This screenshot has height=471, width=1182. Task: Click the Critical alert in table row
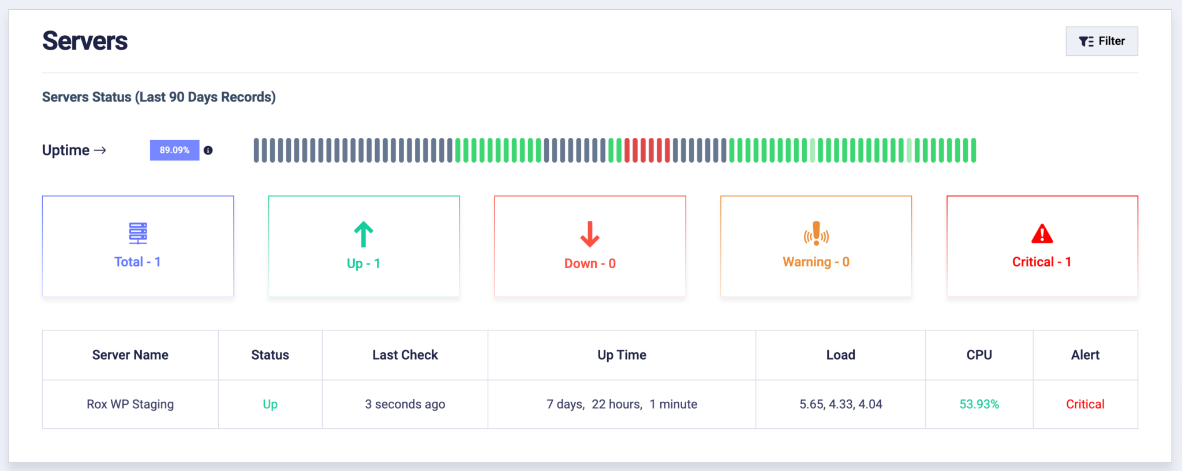click(x=1085, y=404)
